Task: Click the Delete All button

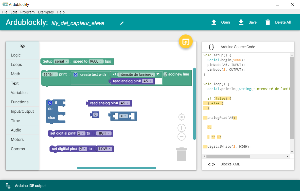Action: click(x=278, y=22)
